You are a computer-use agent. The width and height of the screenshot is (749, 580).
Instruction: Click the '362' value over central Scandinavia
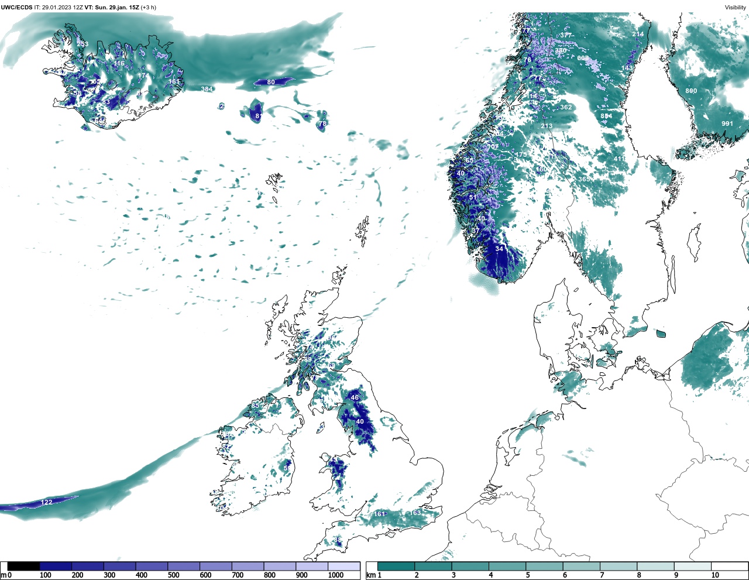tap(566, 107)
